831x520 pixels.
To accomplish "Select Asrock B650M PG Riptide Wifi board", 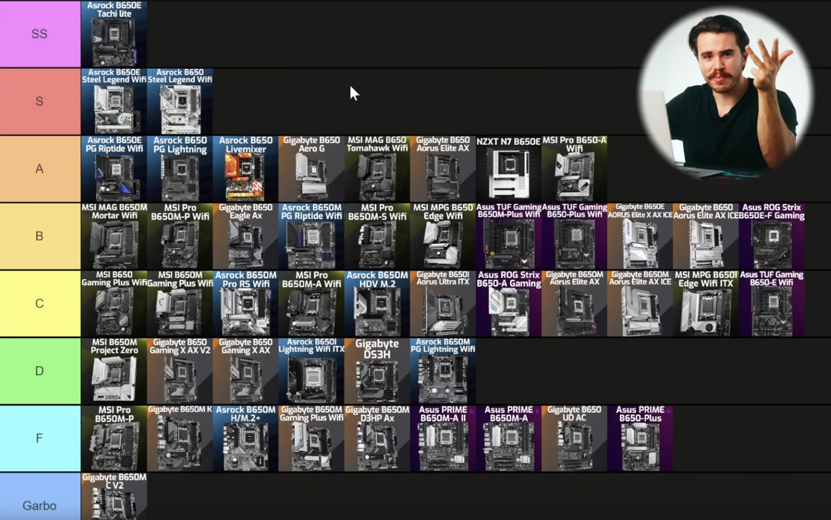I will (311, 236).
